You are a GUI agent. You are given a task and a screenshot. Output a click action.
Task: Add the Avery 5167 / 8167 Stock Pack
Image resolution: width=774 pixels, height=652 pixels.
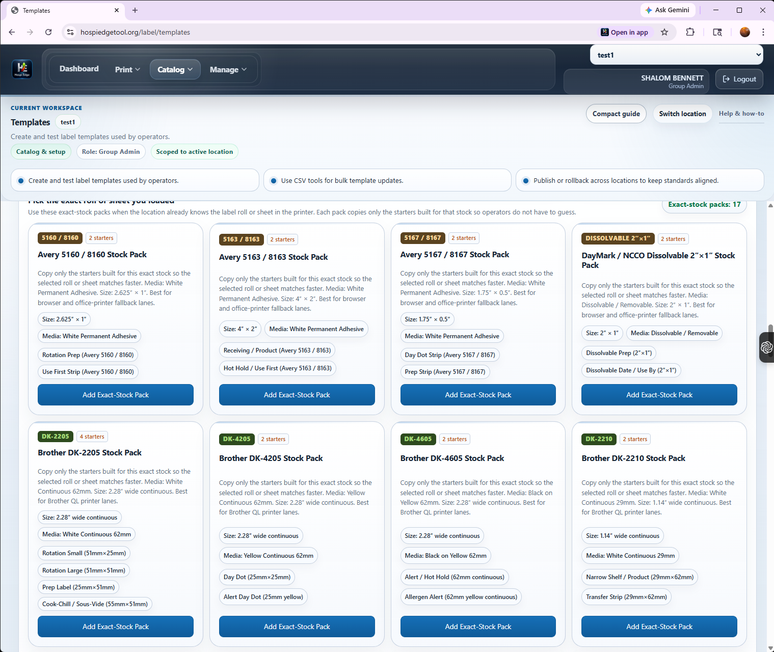click(x=478, y=395)
